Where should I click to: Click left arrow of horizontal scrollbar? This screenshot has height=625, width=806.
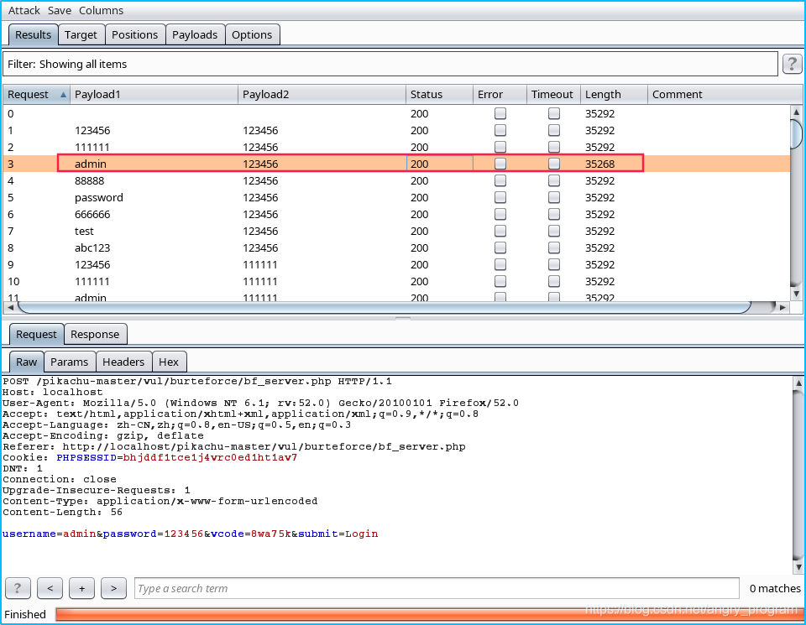click(10, 307)
